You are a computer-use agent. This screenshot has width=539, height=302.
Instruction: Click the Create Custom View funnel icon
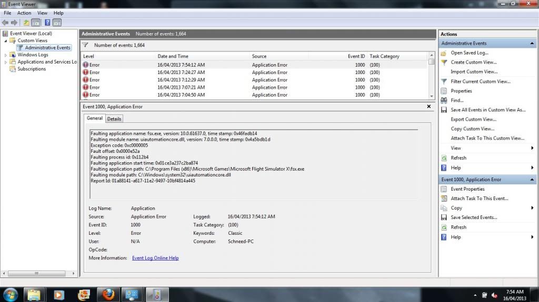click(x=444, y=63)
